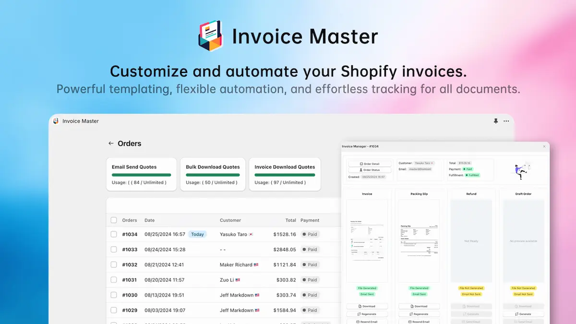The width and height of the screenshot is (576, 324).
Task: Click the back arrow next to Orders
Action: pyautogui.click(x=111, y=143)
